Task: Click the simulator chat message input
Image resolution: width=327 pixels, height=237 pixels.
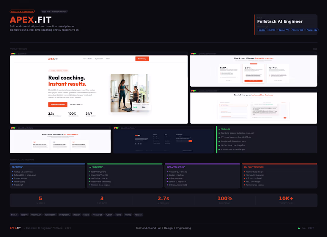Action: click(267, 118)
